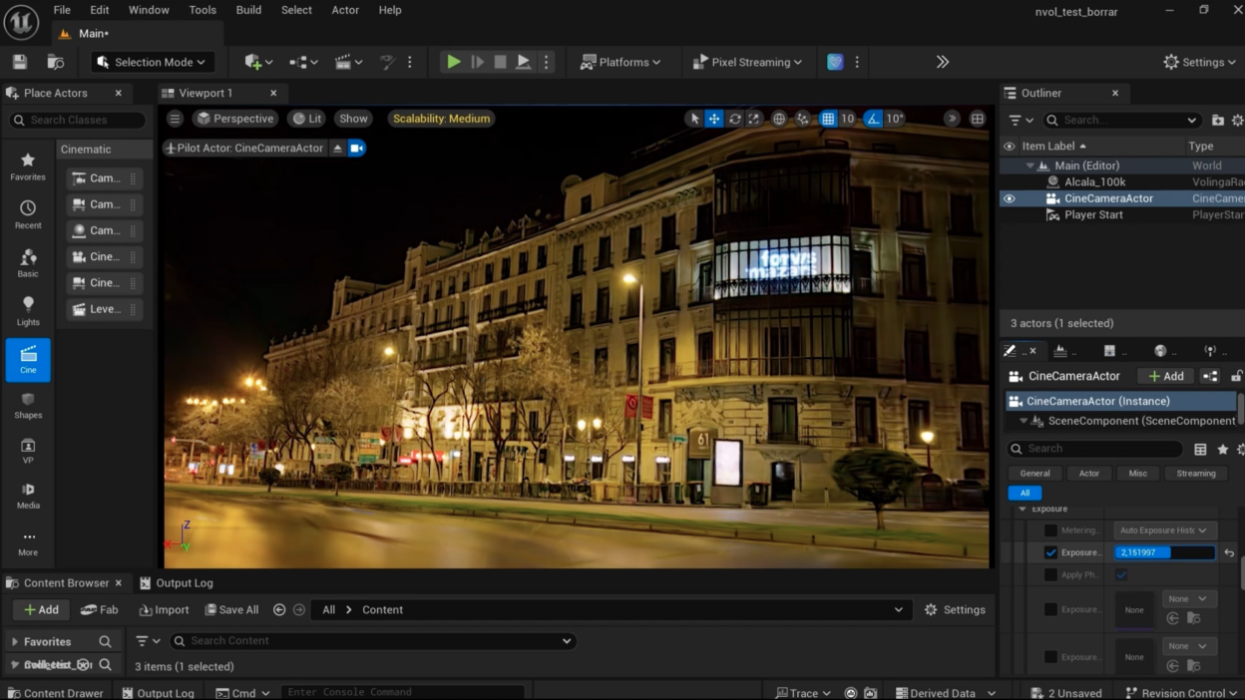1245x700 pixels.
Task: Hide CineCameraActor using its eye icon
Action: tap(1009, 198)
